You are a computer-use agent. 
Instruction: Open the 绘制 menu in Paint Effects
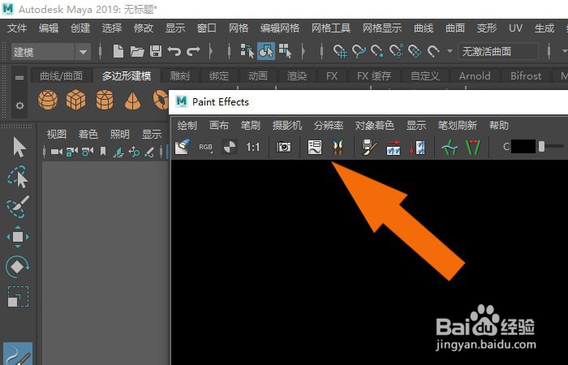[187, 125]
